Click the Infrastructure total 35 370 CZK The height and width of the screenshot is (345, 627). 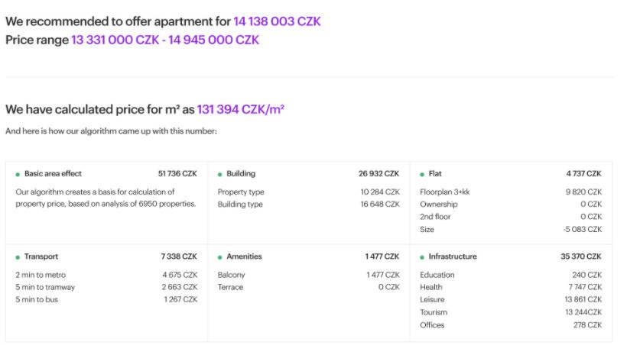coord(581,256)
